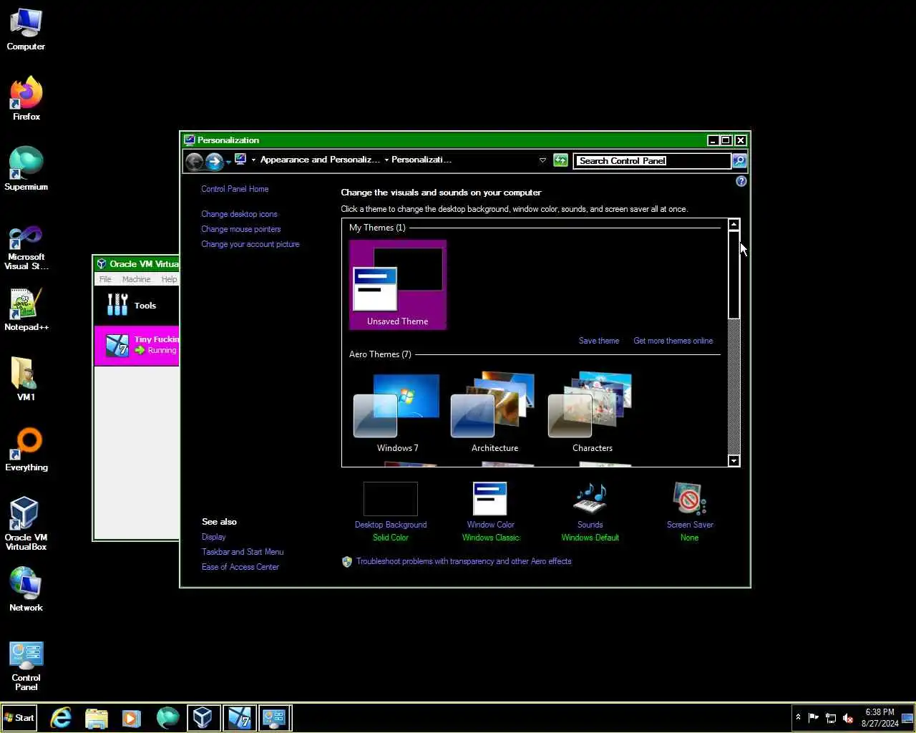The height and width of the screenshot is (733, 916).
Task: Click the address bar refresh button
Action: pos(560,160)
